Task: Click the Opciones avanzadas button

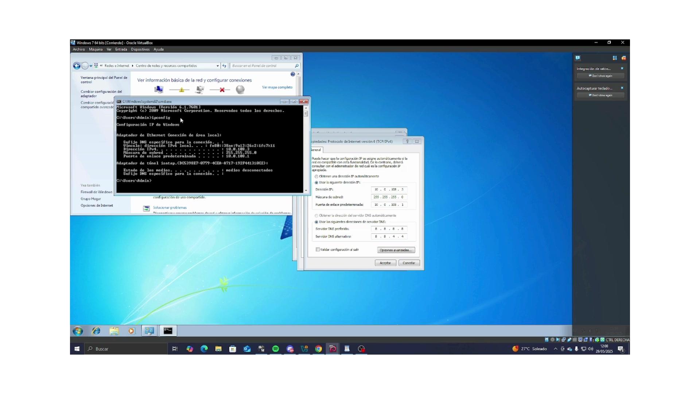Action: (396, 250)
